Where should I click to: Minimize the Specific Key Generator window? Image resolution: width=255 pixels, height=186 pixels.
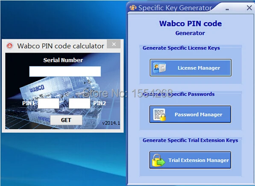coord(227,9)
